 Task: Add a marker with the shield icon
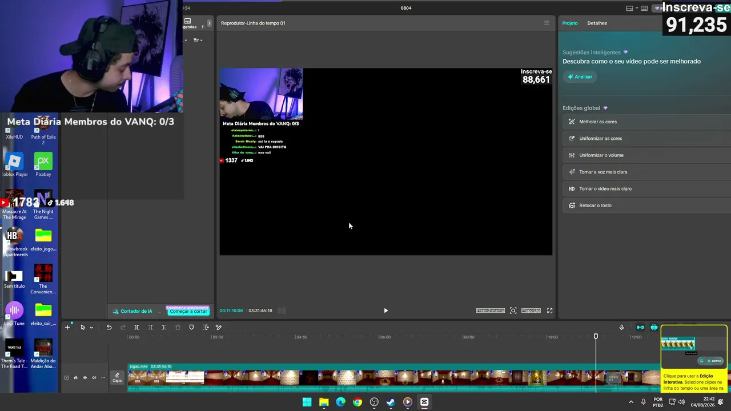click(x=191, y=327)
